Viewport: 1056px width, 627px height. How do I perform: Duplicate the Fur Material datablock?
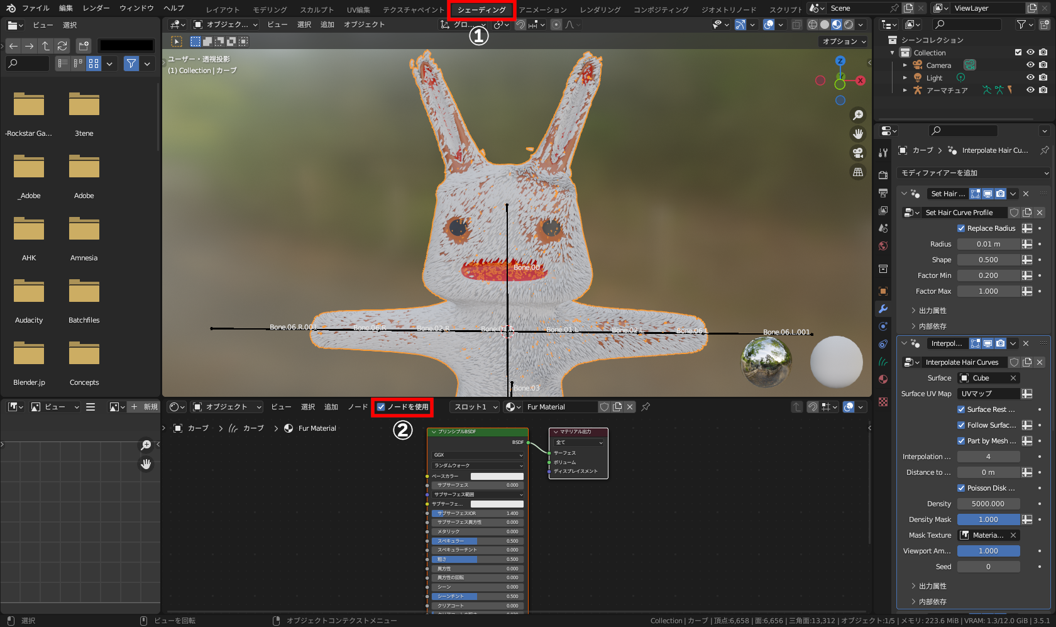point(617,407)
